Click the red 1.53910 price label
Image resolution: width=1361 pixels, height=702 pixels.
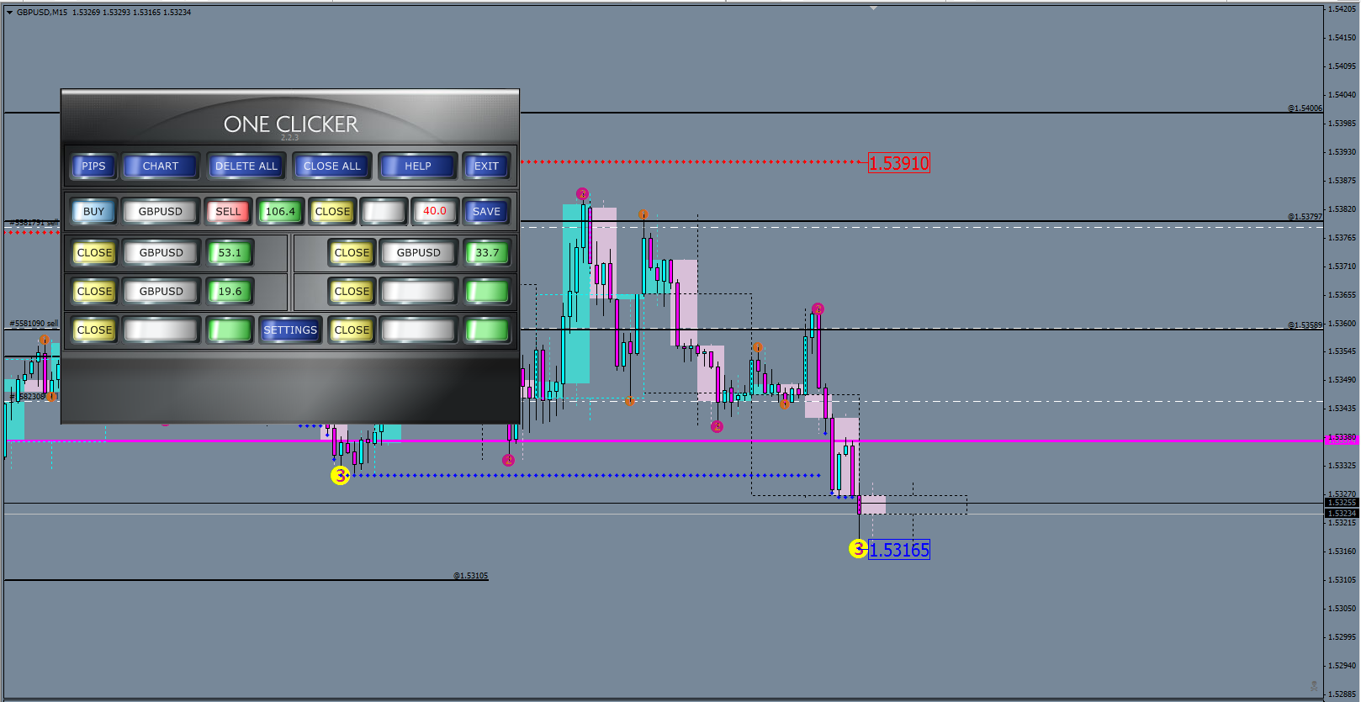point(898,163)
